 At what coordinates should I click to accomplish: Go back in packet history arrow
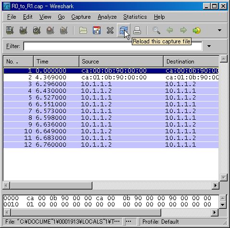pyautogui.click(x=170, y=30)
